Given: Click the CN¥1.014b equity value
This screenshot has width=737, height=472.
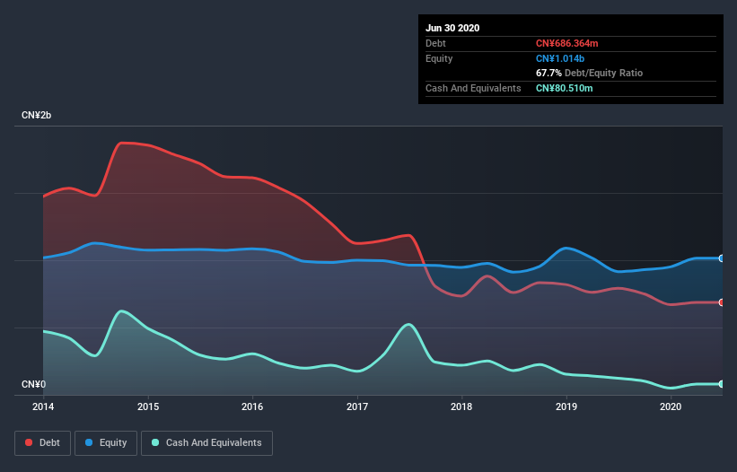Looking at the screenshot, I should [x=560, y=58].
